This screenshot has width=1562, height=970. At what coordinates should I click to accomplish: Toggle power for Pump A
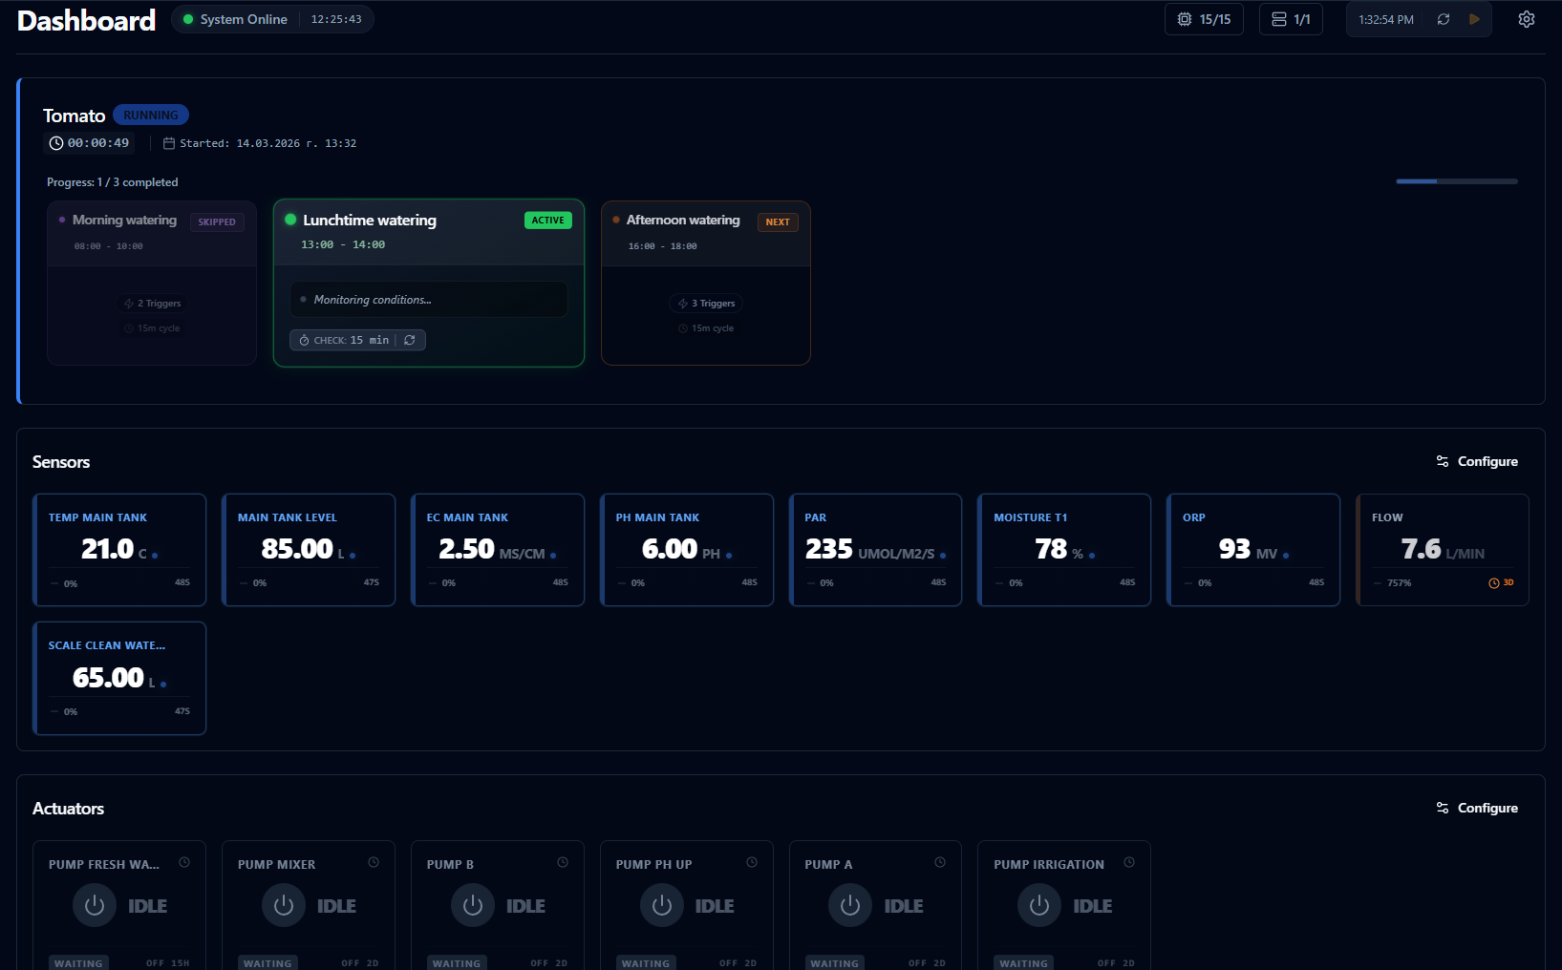[x=850, y=905]
